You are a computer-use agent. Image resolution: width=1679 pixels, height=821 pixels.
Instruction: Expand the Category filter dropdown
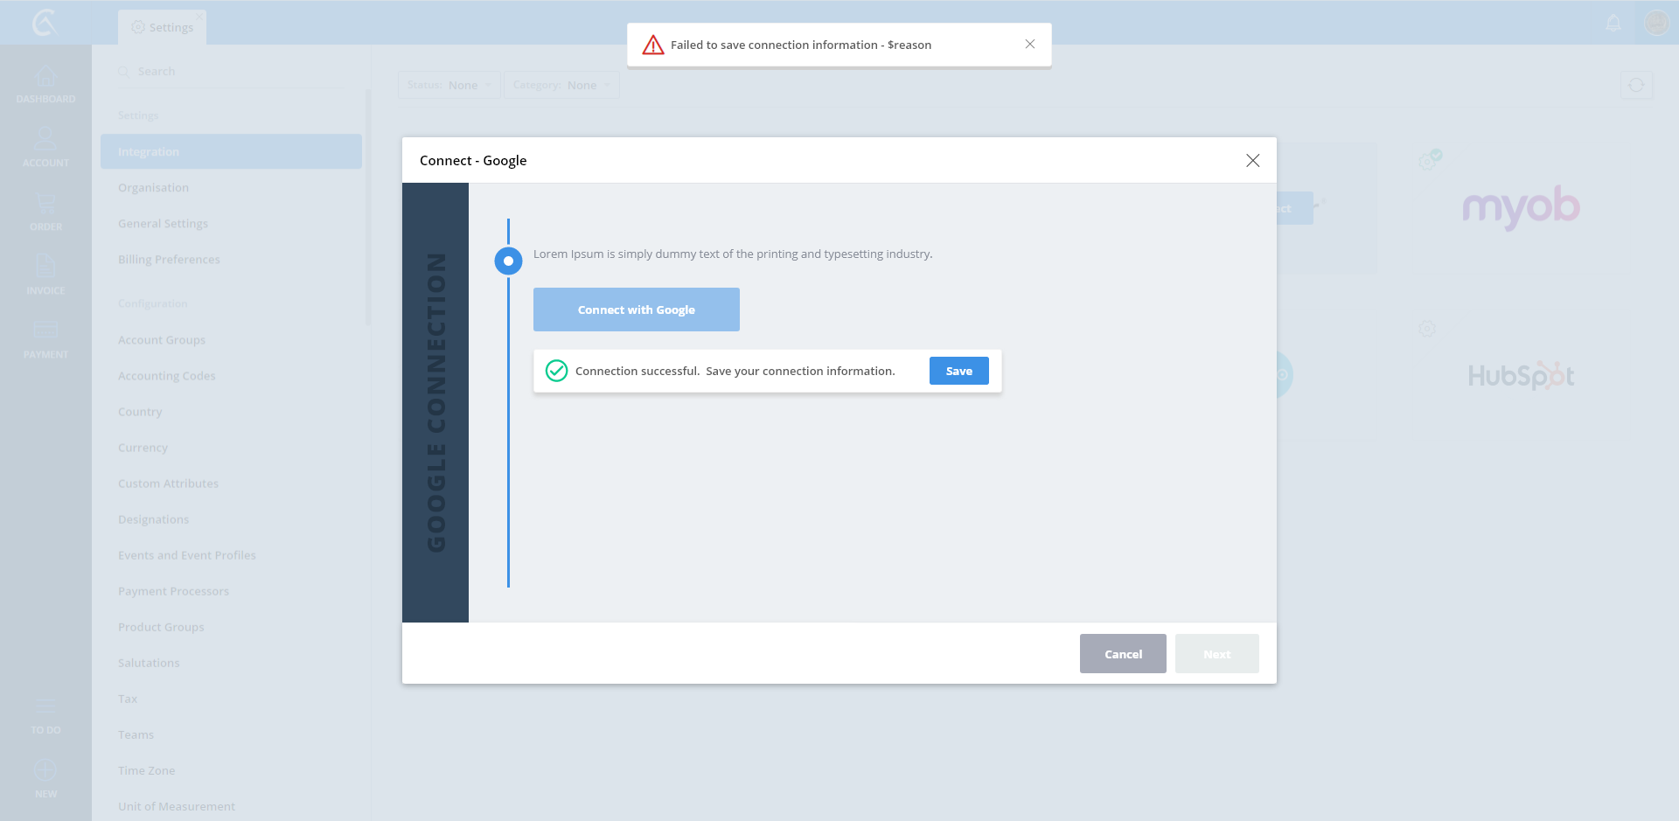[x=561, y=85]
